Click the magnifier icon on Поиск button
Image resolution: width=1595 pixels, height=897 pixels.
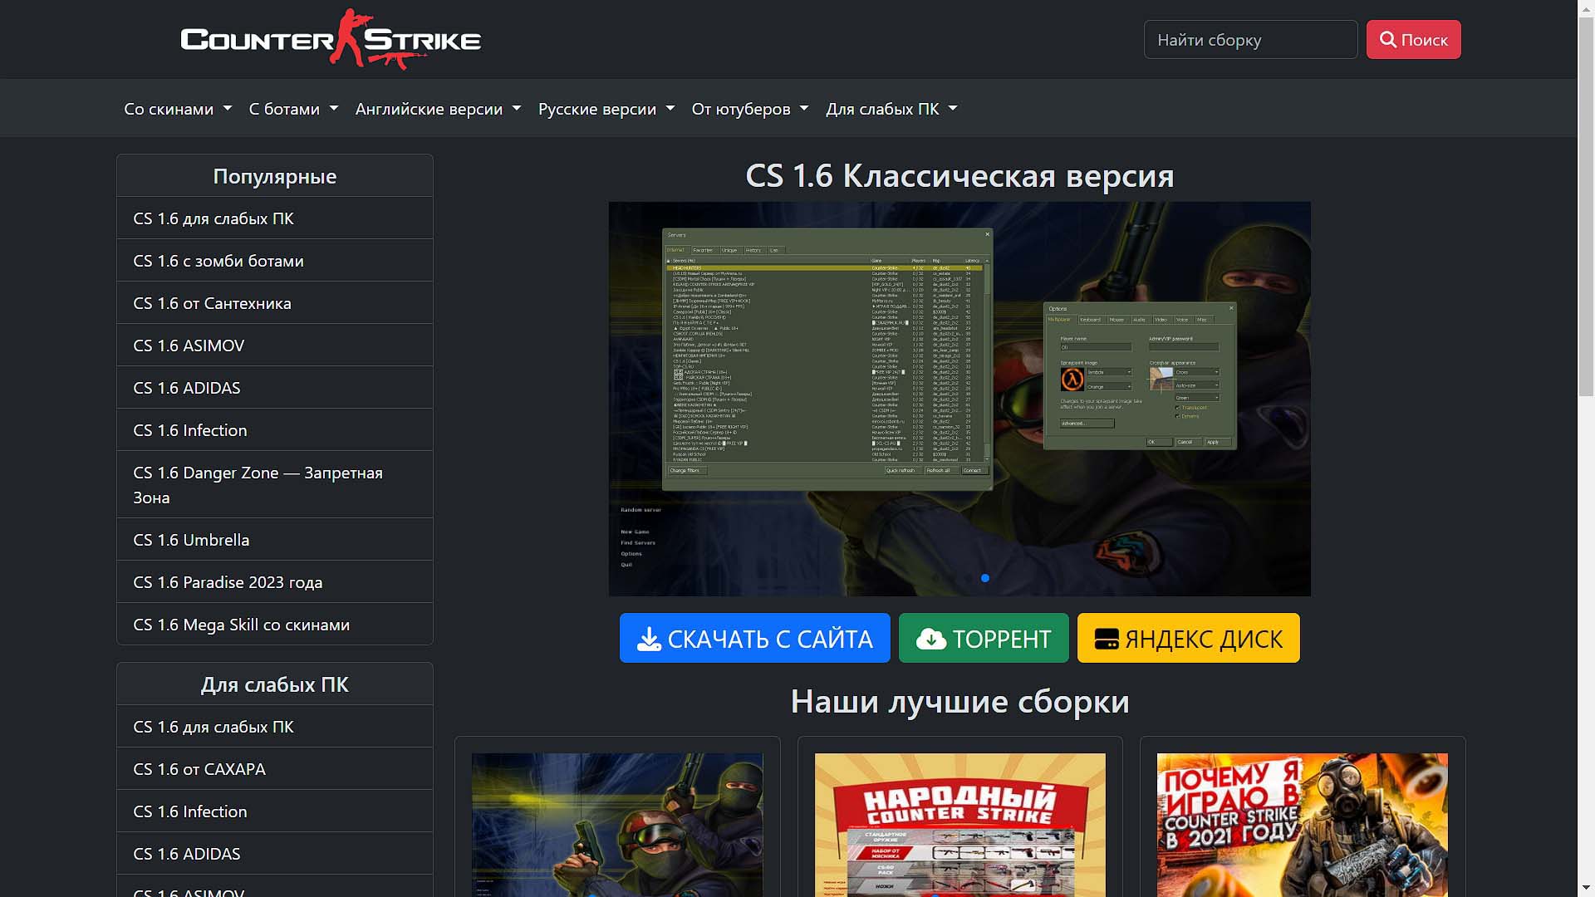pyautogui.click(x=1387, y=40)
